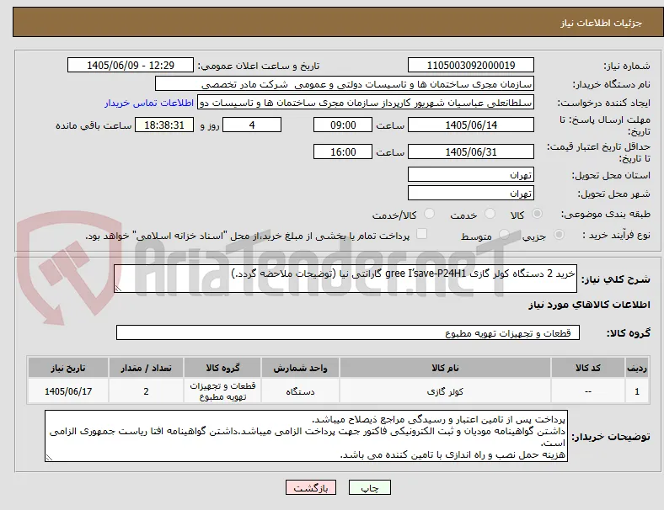Click the اطلاعات کالاهای مورد نیاز section heading
Image resolution: width=664 pixels, height=510 pixels.
pyautogui.click(x=589, y=305)
